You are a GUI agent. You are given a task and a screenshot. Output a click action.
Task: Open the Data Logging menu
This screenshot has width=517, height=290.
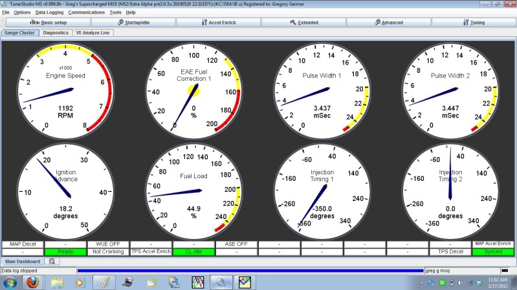(49, 12)
